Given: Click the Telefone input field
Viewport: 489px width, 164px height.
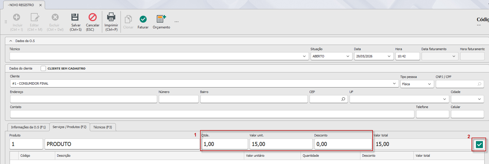Looking at the screenshot, I should (432, 114).
